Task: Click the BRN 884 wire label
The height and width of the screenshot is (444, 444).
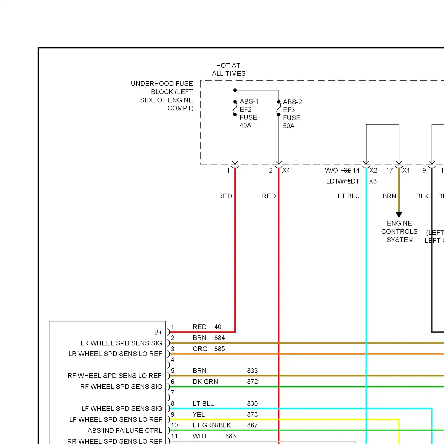Action: (209, 338)
